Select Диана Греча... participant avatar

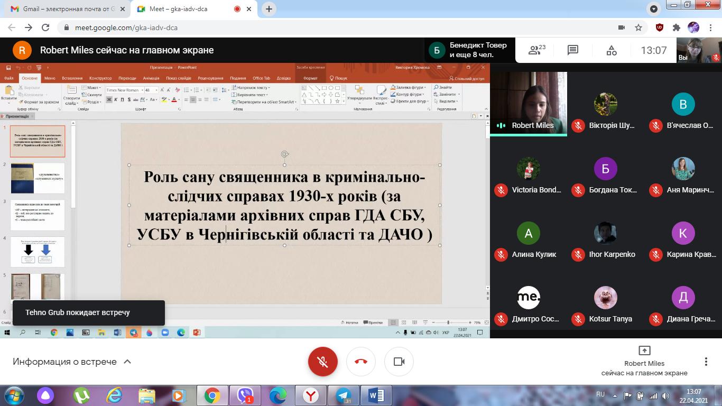click(x=683, y=298)
